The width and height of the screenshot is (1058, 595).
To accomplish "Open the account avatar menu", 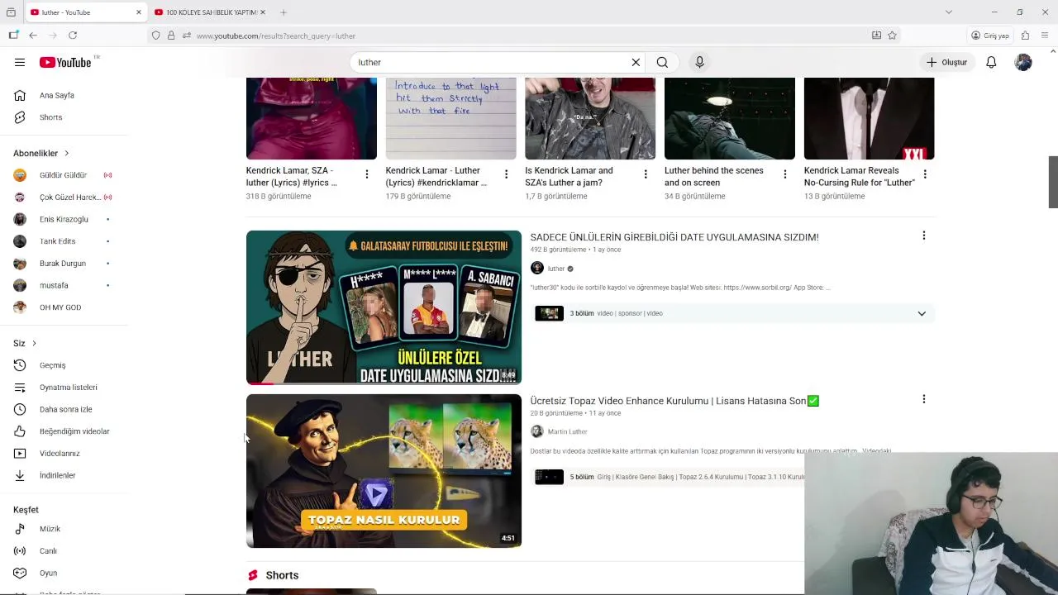I will pos(1023,62).
